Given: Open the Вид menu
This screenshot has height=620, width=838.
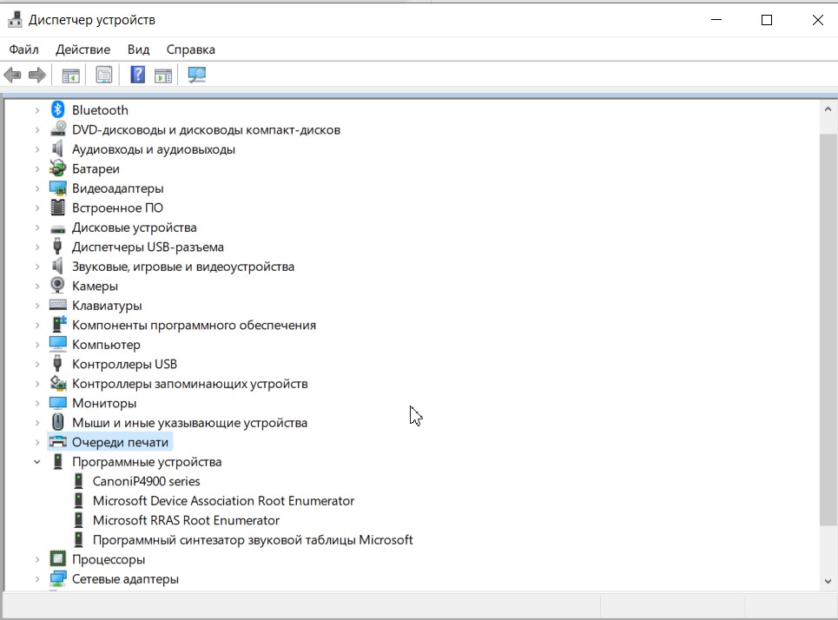Looking at the screenshot, I should [x=138, y=49].
